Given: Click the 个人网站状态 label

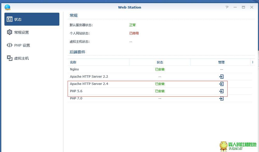Looking at the screenshot, I should [80, 33].
